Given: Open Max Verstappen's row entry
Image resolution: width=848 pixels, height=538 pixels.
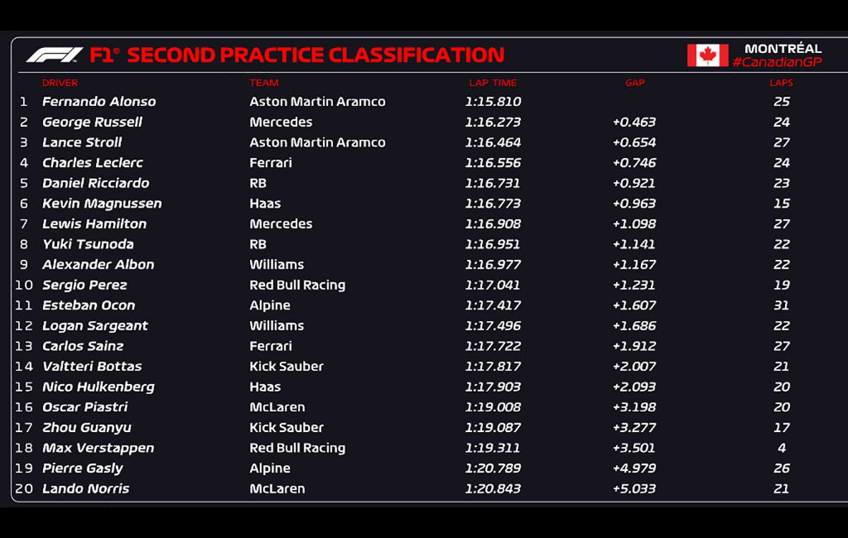Looking at the screenshot, I should click(x=98, y=448).
